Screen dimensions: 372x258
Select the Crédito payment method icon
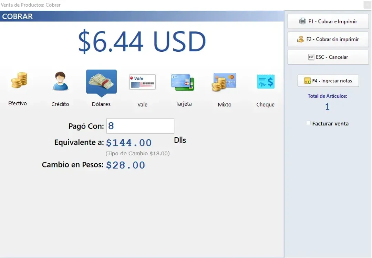tap(60, 82)
